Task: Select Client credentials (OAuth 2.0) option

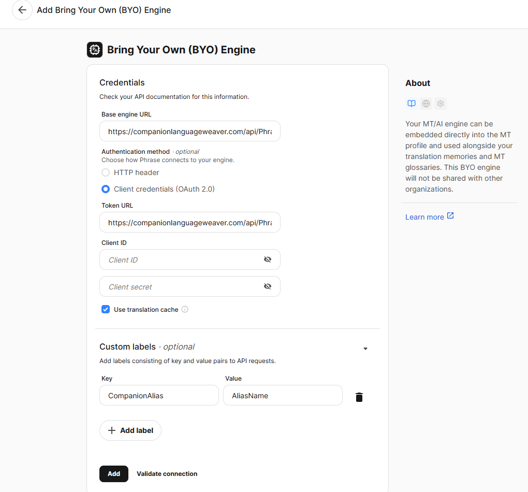Action: (x=106, y=189)
